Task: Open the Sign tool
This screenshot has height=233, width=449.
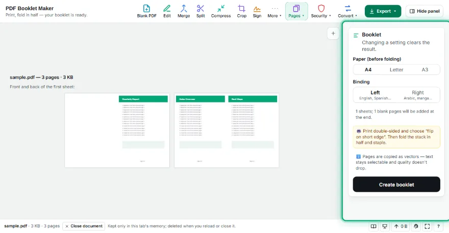Action: click(257, 11)
